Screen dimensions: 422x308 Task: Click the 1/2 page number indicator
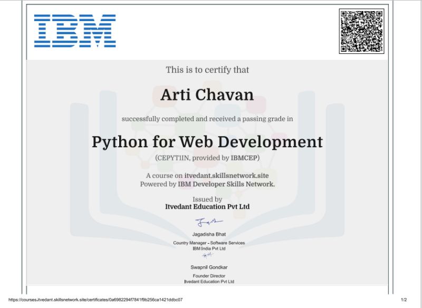tap(404, 300)
